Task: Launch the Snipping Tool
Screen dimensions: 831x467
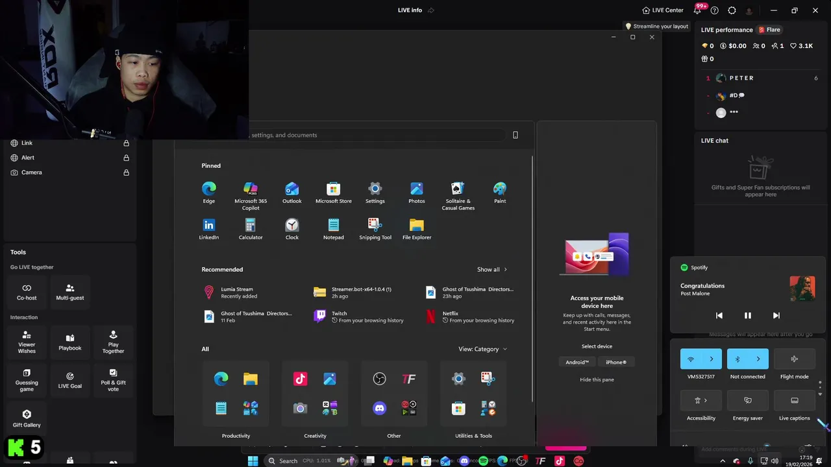Action: 375,229
